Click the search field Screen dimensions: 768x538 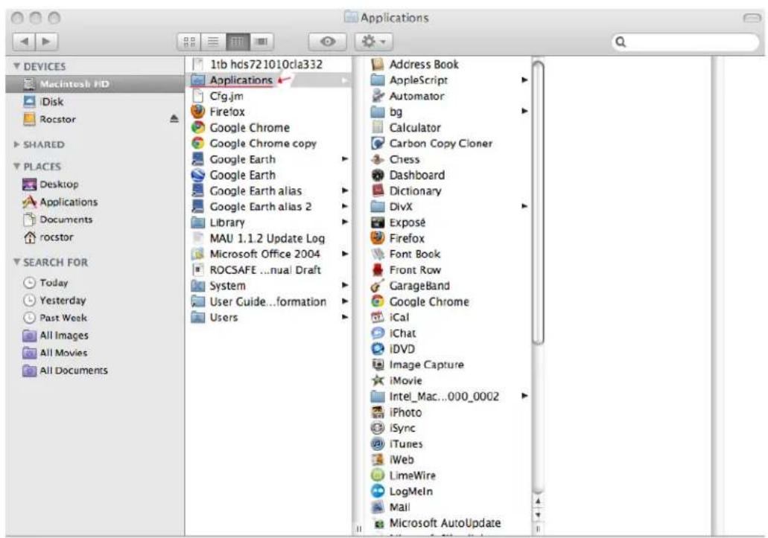pyautogui.click(x=685, y=42)
